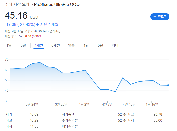The width and height of the screenshot is (177, 131).
Task: Click the 최고 value 46.29
Action: coord(34,120)
